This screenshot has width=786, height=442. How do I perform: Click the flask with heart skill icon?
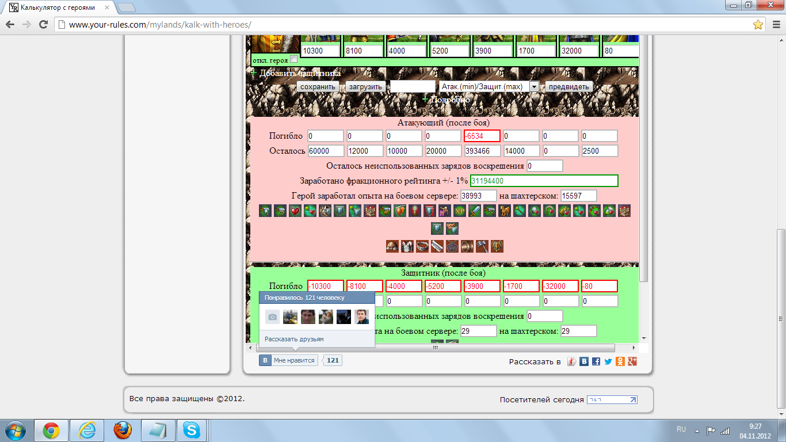click(609, 211)
